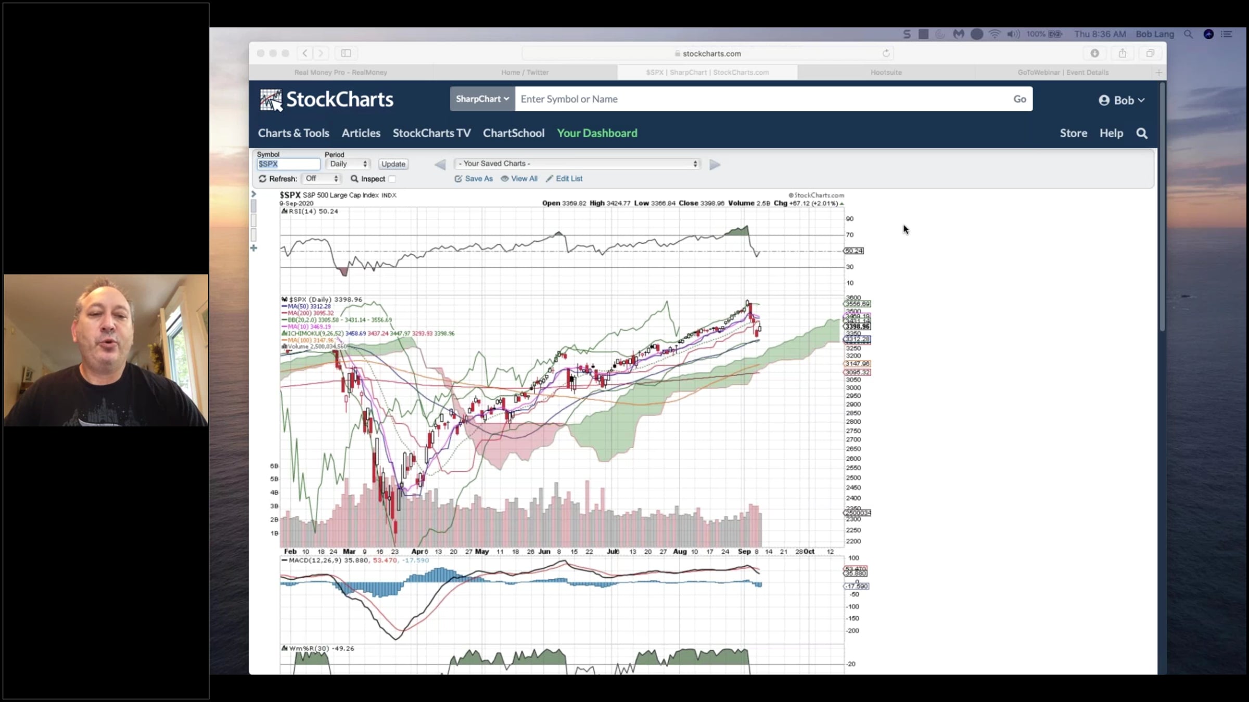Click the StockCharts logo
This screenshot has width=1249, height=702.
point(327,100)
